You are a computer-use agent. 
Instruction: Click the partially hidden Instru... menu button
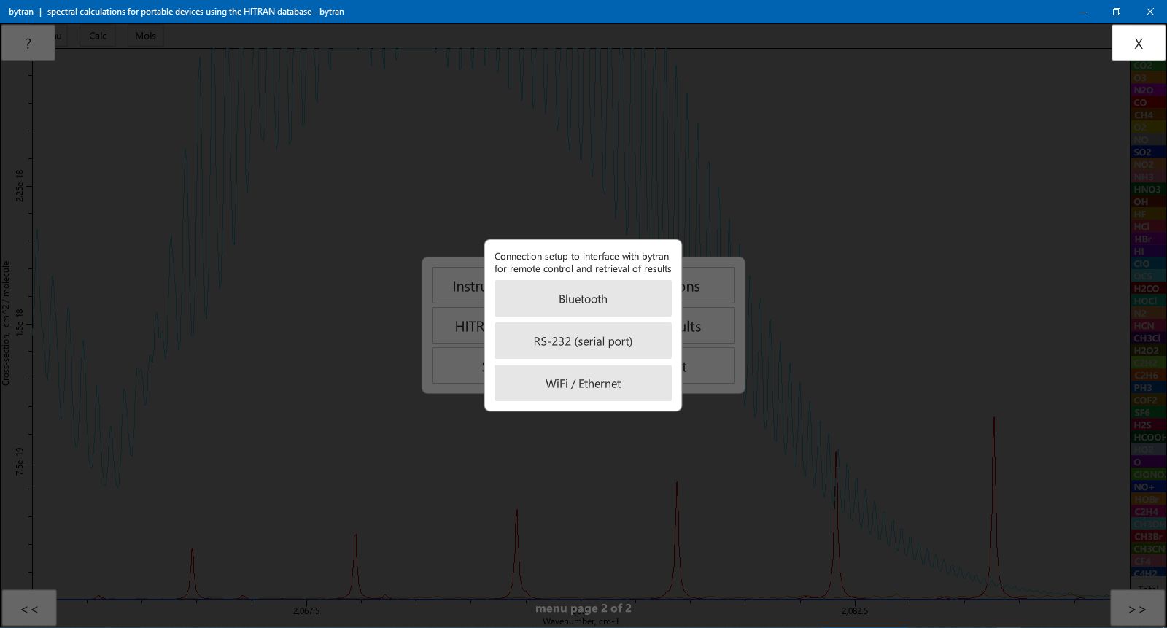click(459, 286)
